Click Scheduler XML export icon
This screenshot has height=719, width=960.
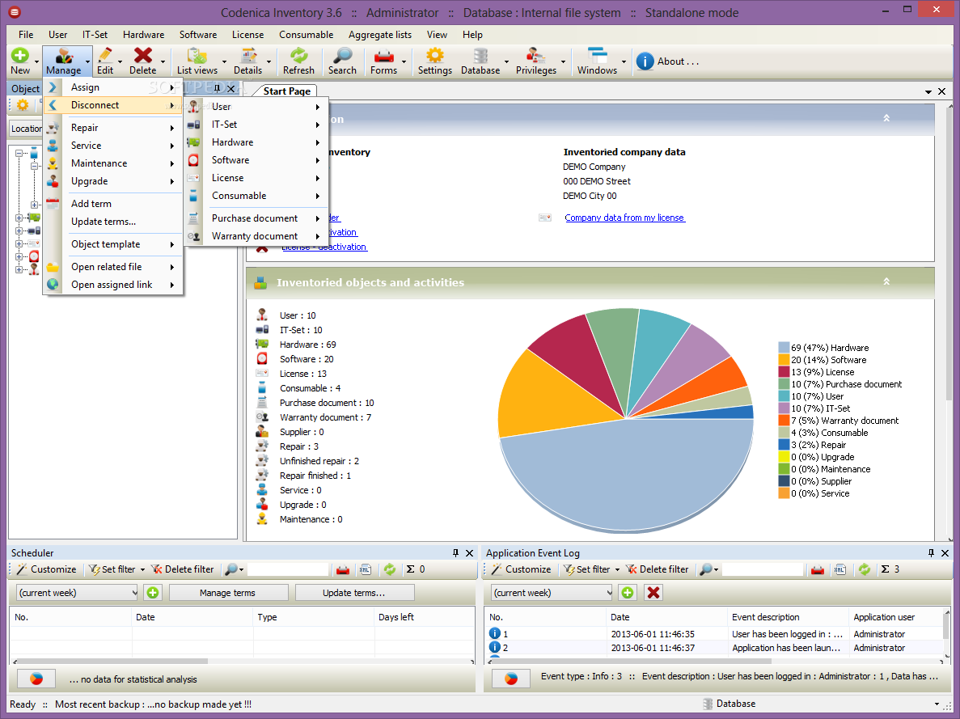[x=366, y=569]
